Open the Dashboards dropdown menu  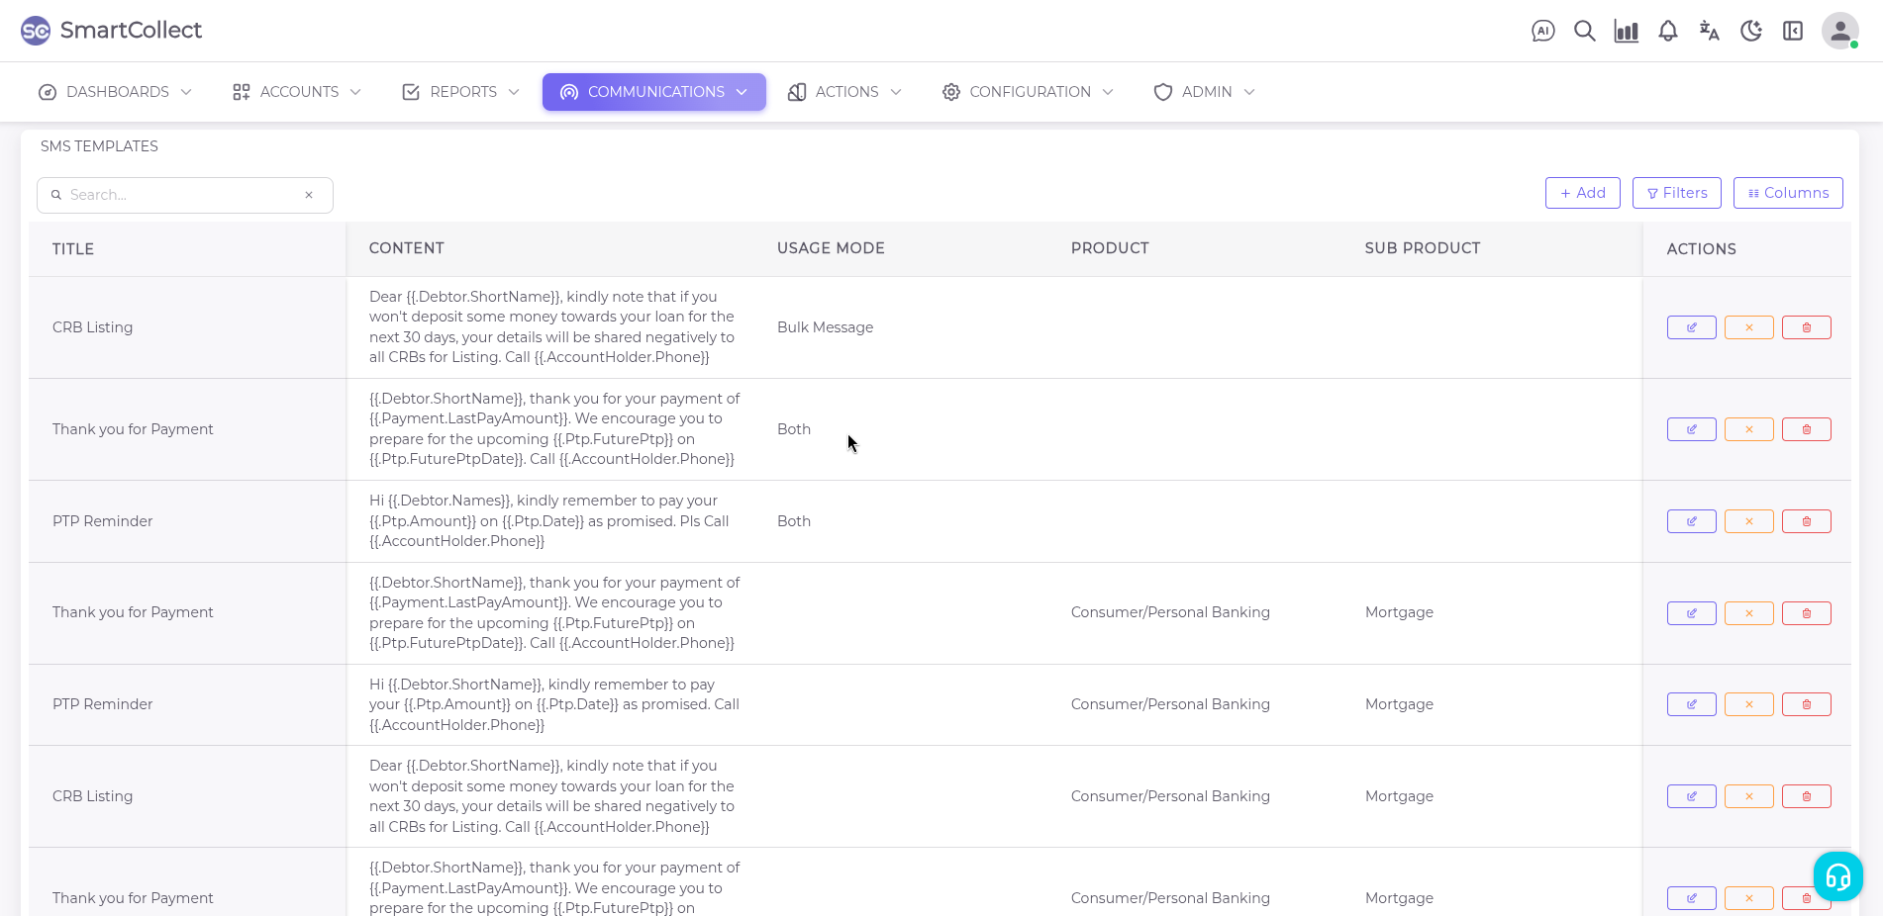tap(116, 92)
